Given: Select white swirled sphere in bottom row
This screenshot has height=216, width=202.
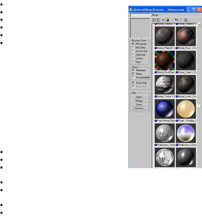Looking at the screenshot, I should tap(165, 157).
